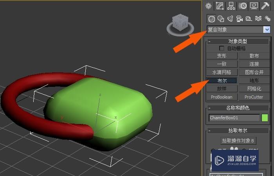Click the ChamferBox01 name field
The image size is (274, 176).
[x=234, y=118]
